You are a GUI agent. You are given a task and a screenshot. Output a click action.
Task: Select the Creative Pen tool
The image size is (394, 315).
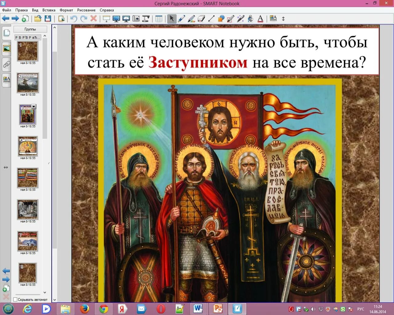pyautogui.click(x=191, y=19)
